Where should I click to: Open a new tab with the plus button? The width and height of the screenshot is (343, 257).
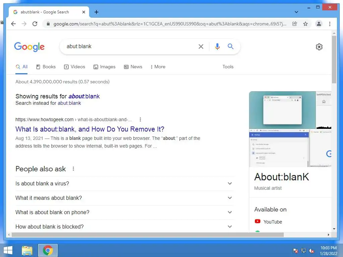[x=96, y=12]
